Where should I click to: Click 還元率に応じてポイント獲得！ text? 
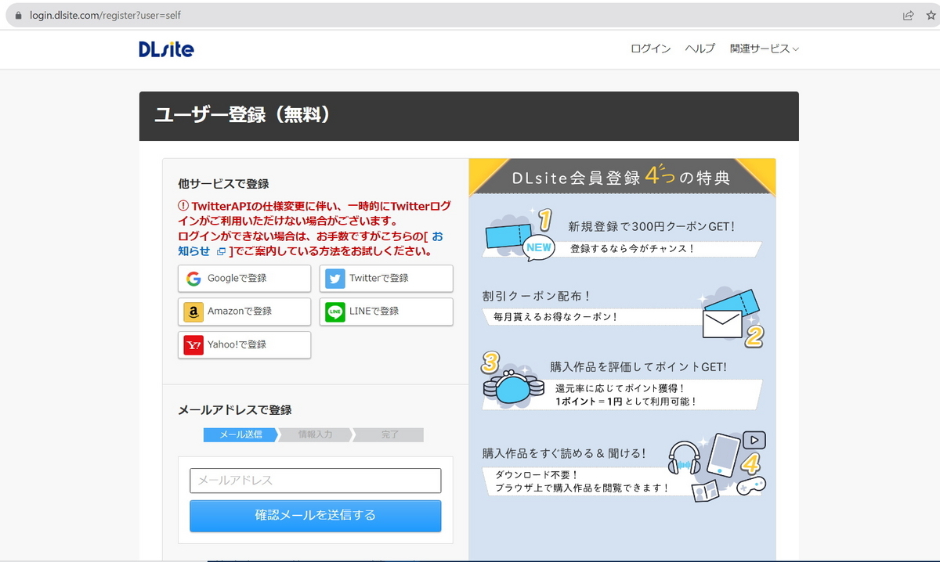[620, 388]
